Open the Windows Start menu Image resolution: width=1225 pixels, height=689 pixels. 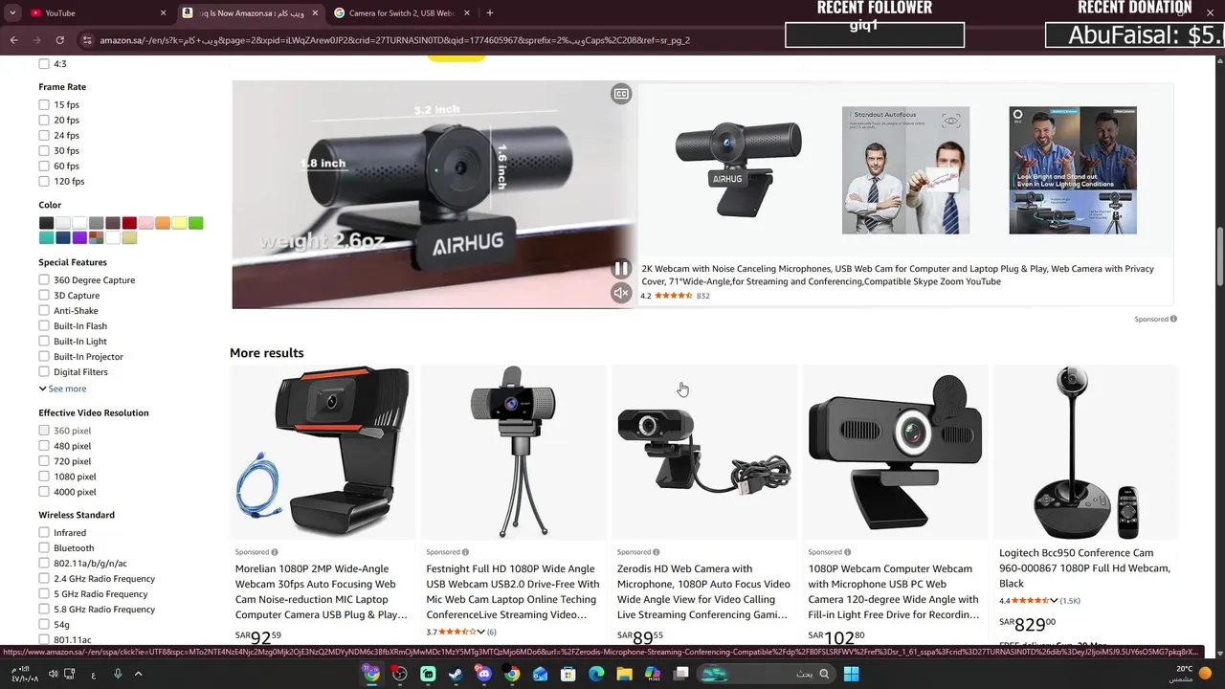pyautogui.click(x=851, y=674)
